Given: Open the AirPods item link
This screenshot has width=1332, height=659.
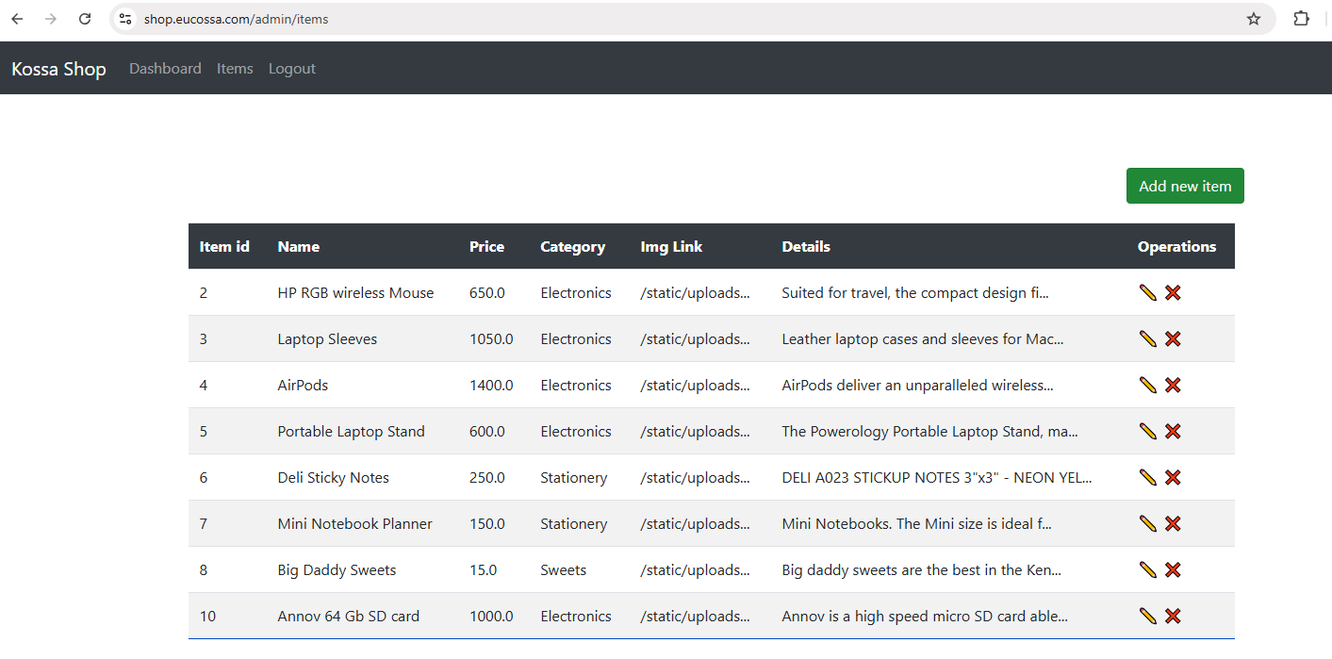Looking at the screenshot, I should [303, 385].
